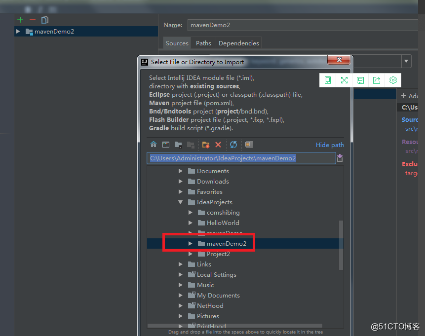This screenshot has height=336, width=425.
Task: Click the green phone-shaped icon in the floating toolbar
Action: (328, 80)
